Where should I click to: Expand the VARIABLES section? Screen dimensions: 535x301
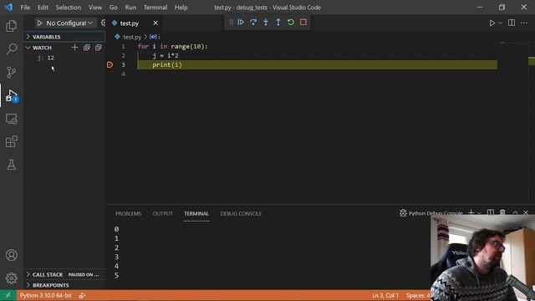(x=64, y=37)
